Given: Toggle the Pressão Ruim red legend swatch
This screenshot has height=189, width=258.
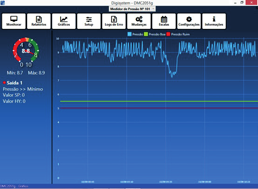Looking at the screenshot, I should [x=168, y=34].
